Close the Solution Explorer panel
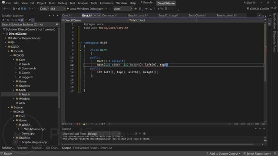The width and height of the screenshot is (278, 156). tap(58, 16)
